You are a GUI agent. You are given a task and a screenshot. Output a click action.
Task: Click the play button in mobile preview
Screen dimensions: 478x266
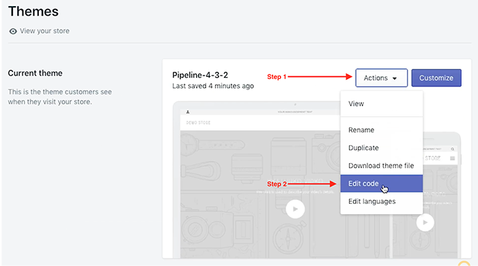pyautogui.click(x=425, y=222)
